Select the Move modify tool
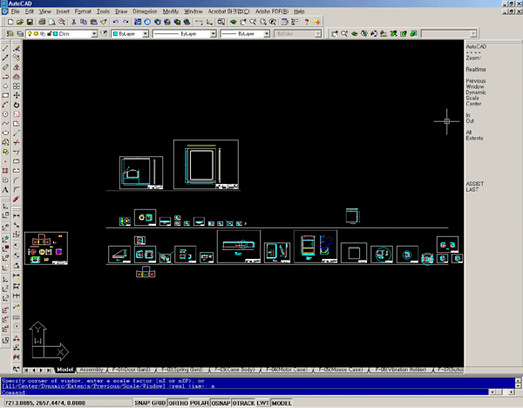523x408 pixels. pos(17,95)
